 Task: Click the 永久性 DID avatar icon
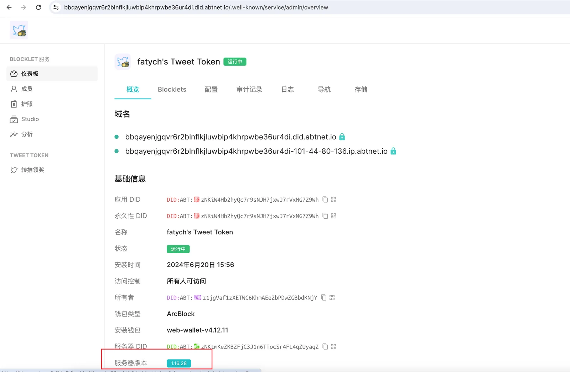(x=197, y=216)
